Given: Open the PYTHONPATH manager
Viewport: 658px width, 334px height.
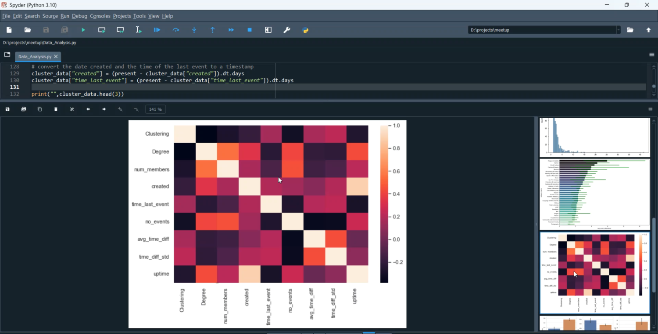Looking at the screenshot, I should point(306,30).
